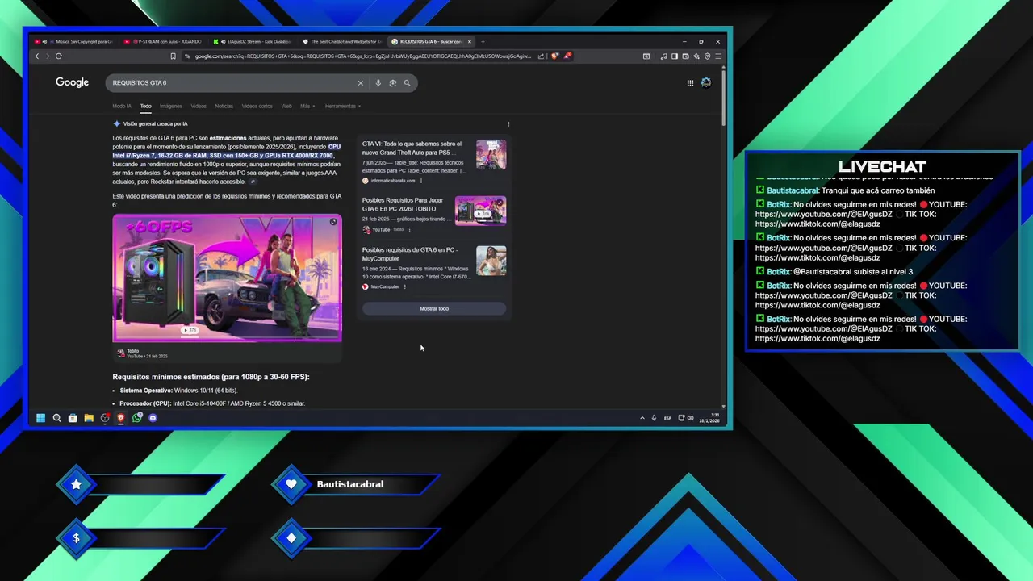Select Videos search filter

(199, 106)
